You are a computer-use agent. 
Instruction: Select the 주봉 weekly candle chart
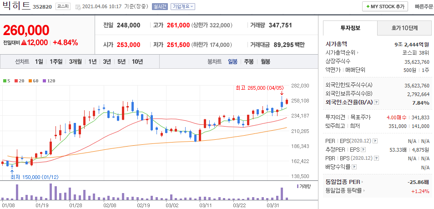[x=248, y=61]
